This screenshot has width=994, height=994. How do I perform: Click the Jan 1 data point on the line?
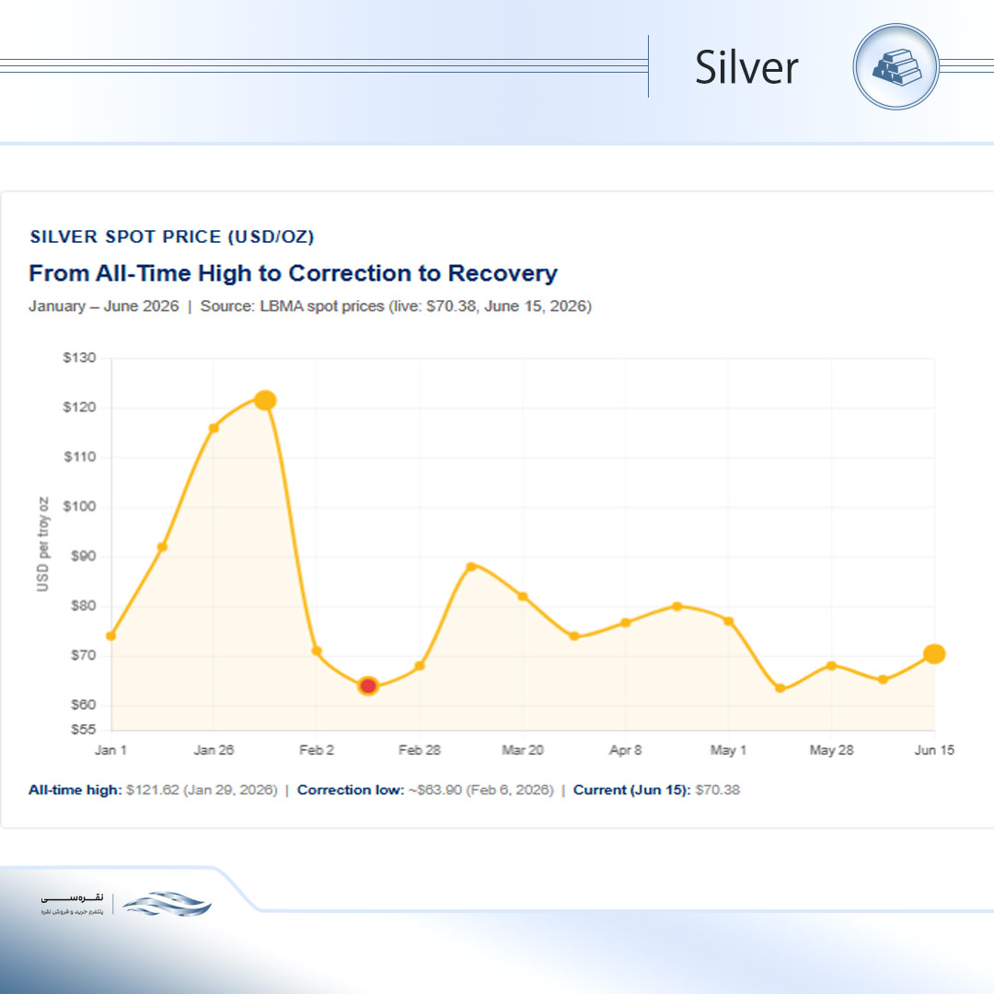[x=111, y=636]
